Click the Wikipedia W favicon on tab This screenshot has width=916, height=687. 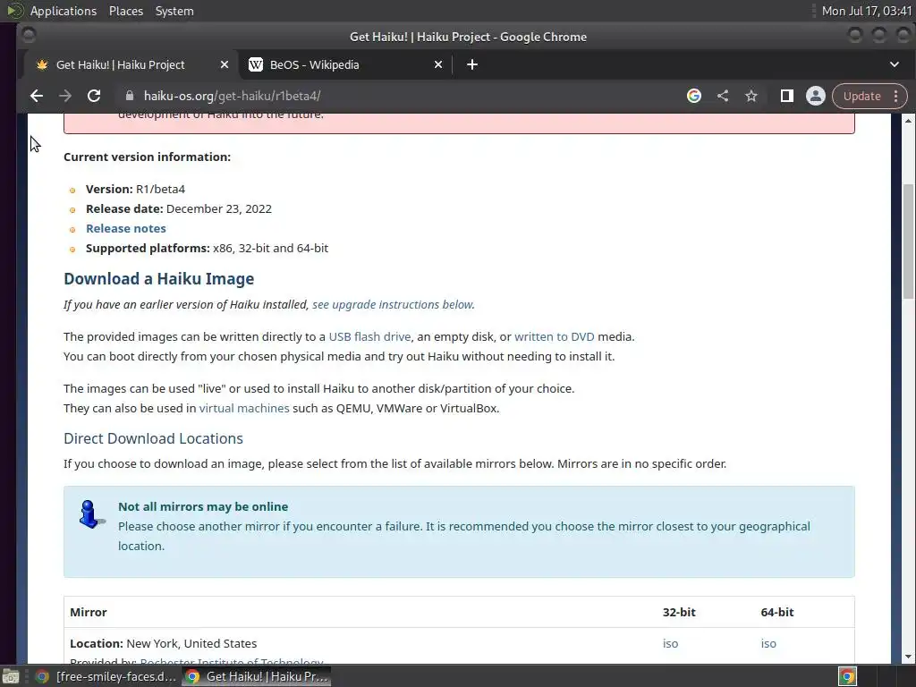click(x=256, y=64)
